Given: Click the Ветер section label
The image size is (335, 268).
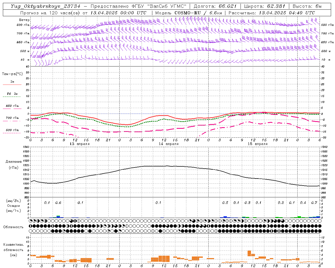Looking at the screenshot, I should click(24, 20).
